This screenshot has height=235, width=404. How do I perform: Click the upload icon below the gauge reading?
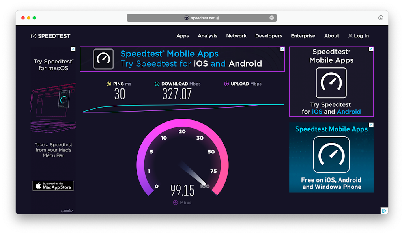176,203
